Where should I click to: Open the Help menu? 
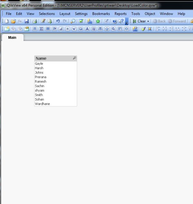tap(181, 14)
